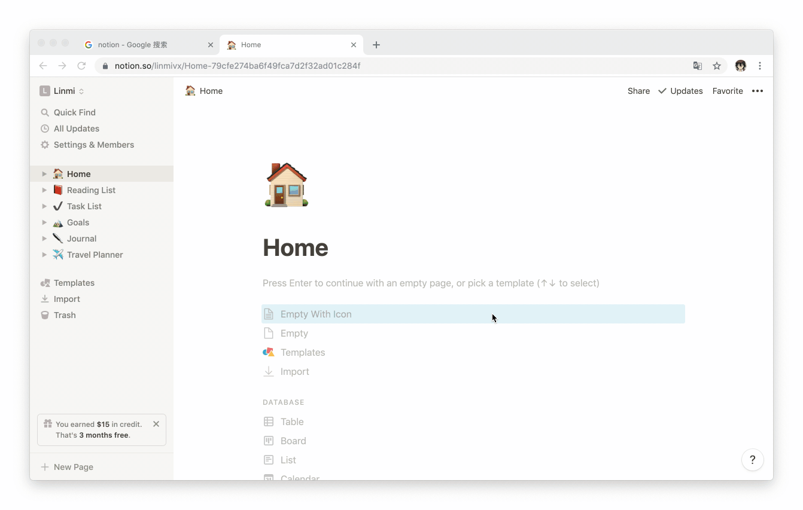Click the All Updates clock icon
Screen dimensions: 803x510
(45, 129)
